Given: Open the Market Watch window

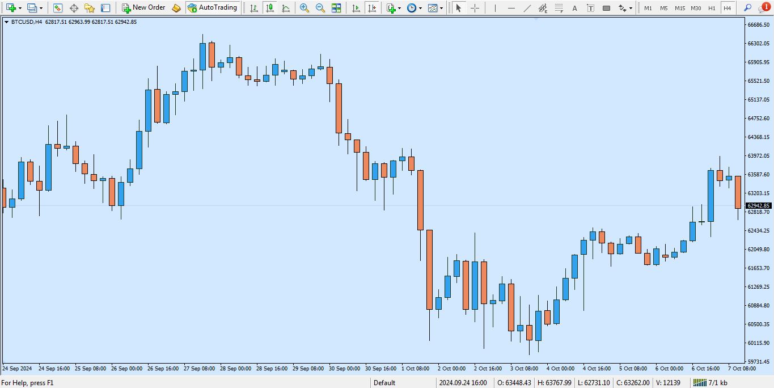Looking at the screenshot, I should [x=58, y=8].
